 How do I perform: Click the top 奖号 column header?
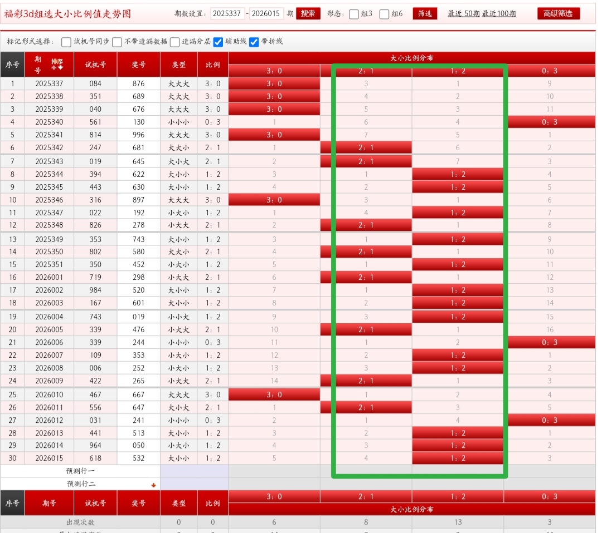click(x=138, y=65)
